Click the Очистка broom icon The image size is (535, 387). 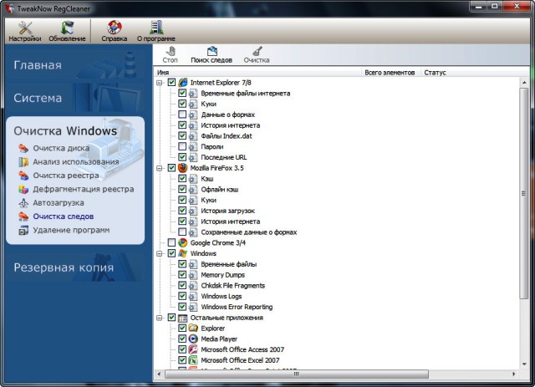[x=257, y=51]
